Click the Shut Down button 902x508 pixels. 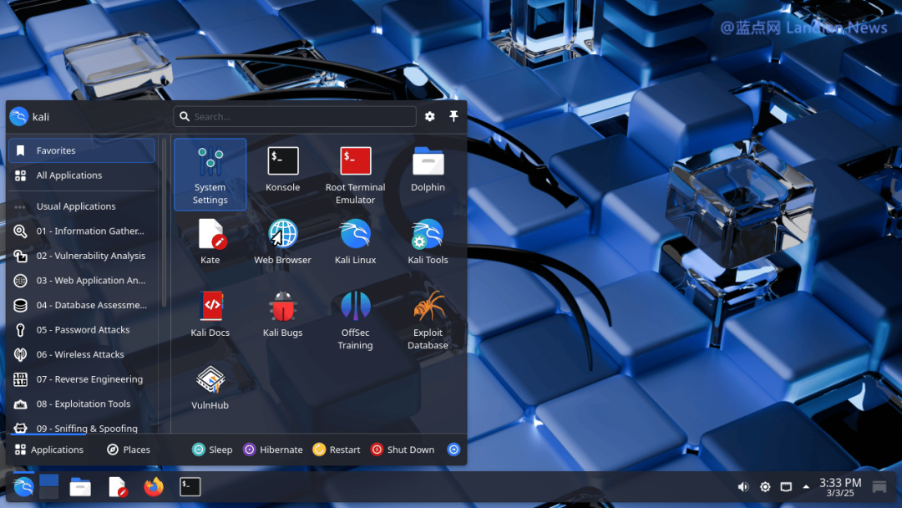[x=403, y=450]
